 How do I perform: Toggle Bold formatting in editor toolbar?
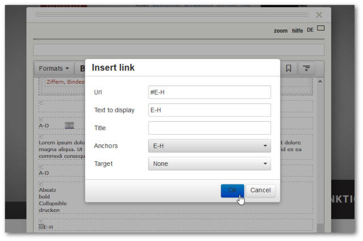pyautogui.click(x=81, y=68)
